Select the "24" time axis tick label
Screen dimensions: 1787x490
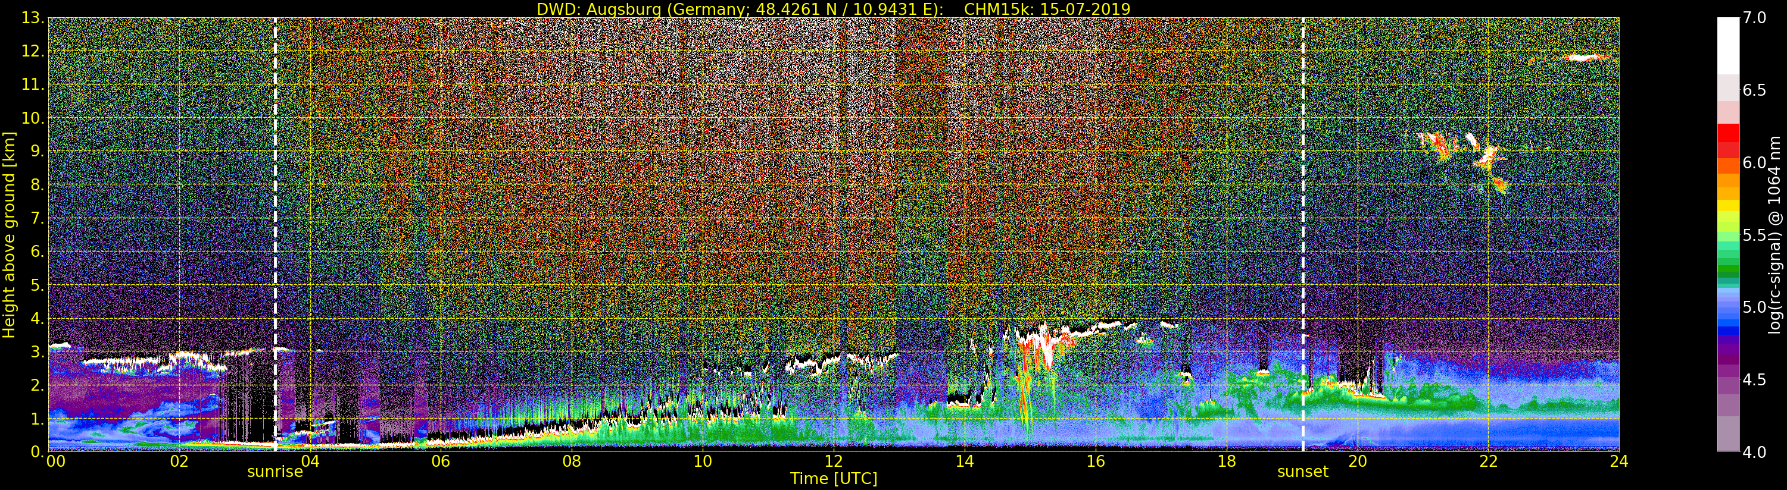point(1619,461)
